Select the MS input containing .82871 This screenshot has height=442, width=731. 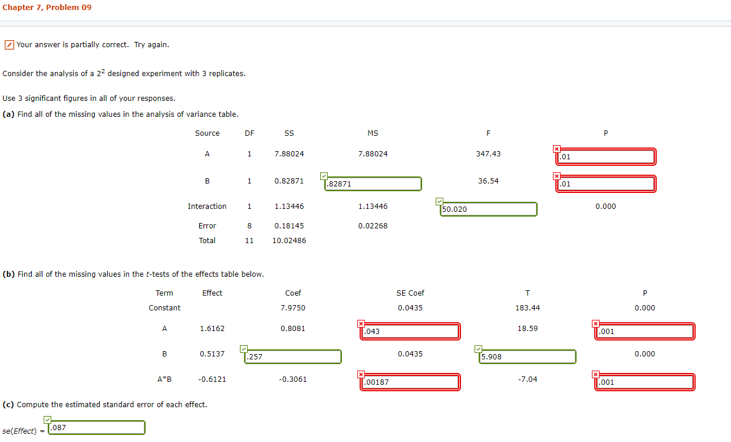[x=373, y=184]
